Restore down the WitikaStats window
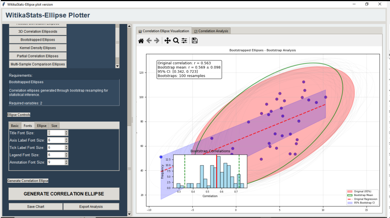The width and height of the screenshot is (390, 218). [367, 4]
